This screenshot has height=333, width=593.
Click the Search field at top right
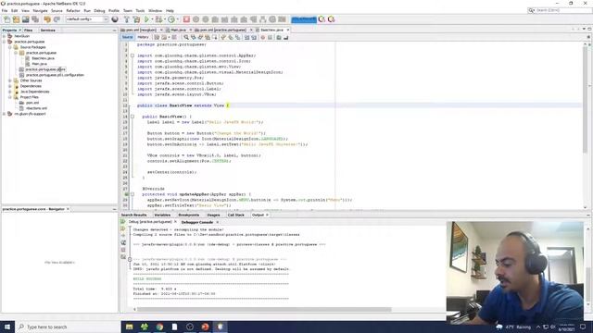[560, 10]
